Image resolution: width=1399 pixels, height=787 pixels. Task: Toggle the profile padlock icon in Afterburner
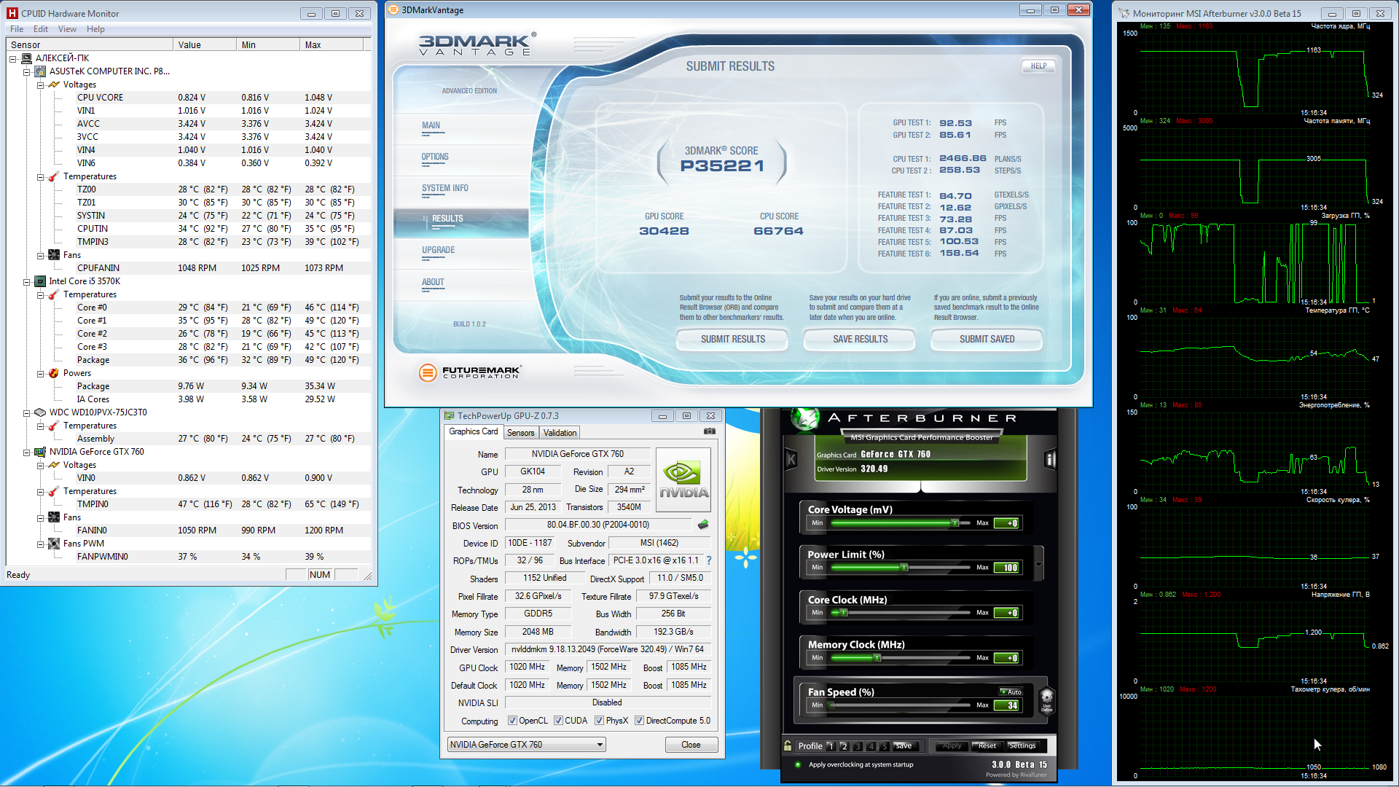pyautogui.click(x=788, y=745)
